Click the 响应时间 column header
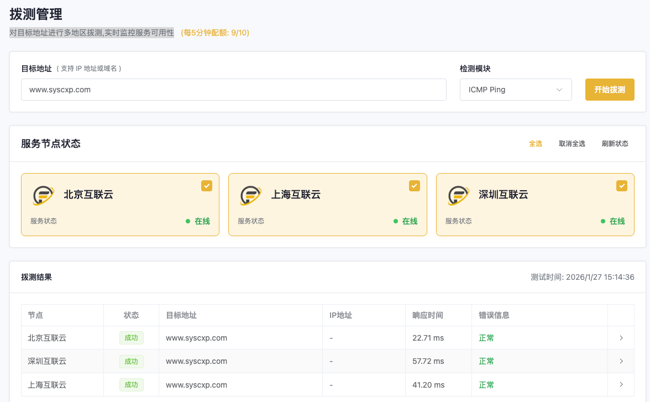The height and width of the screenshot is (402, 650). click(427, 315)
